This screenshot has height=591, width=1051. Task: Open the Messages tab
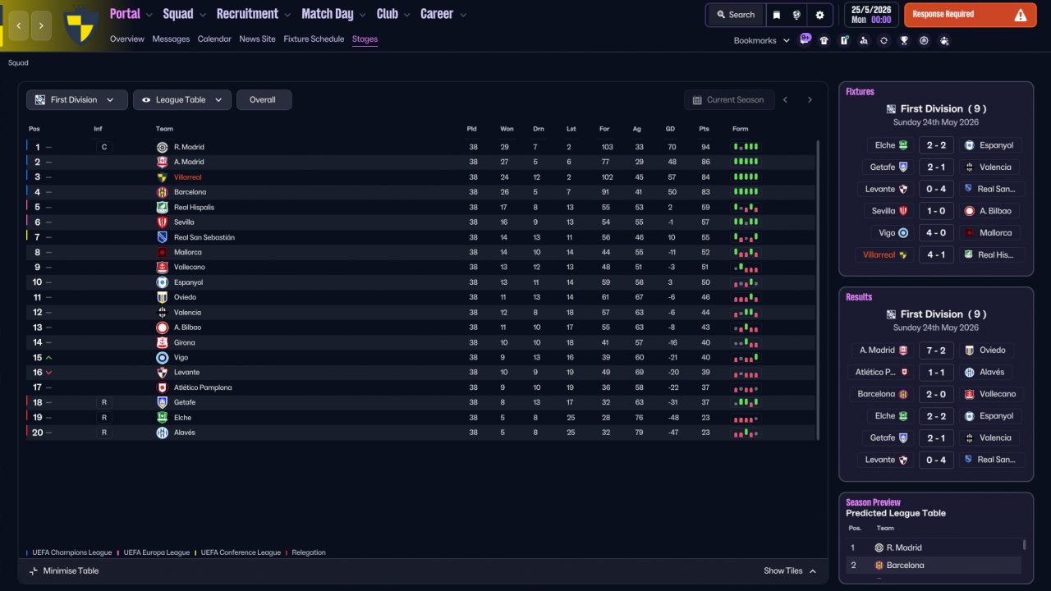pyautogui.click(x=171, y=39)
